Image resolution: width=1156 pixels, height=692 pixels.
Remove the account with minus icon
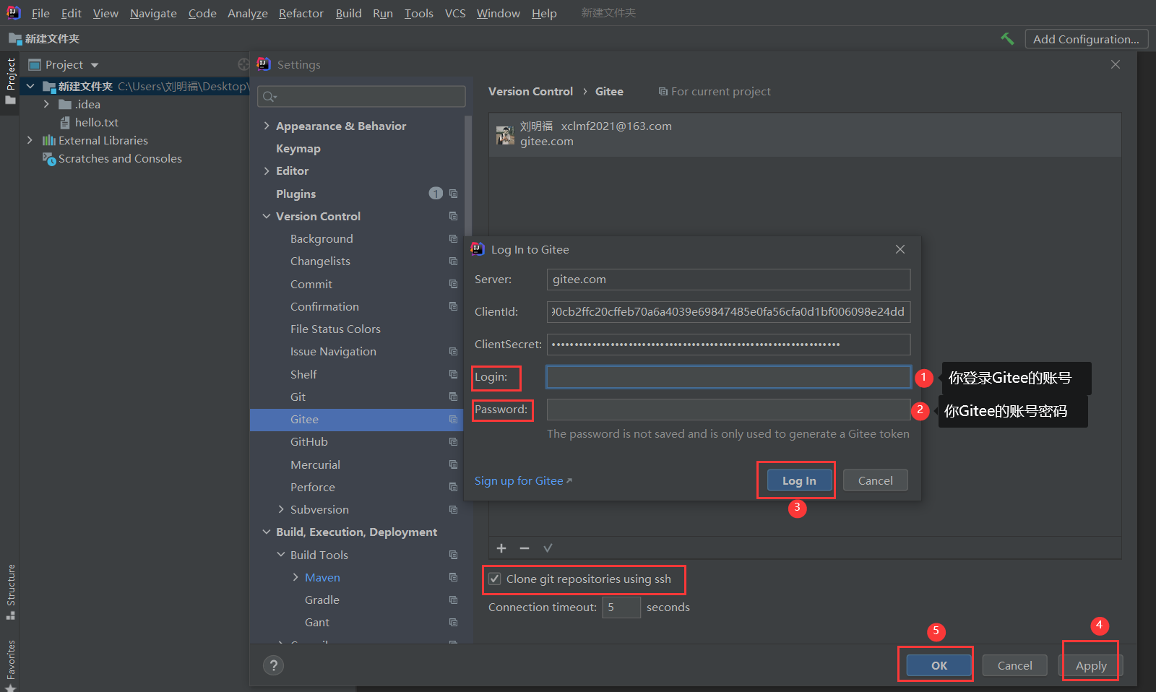[525, 548]
